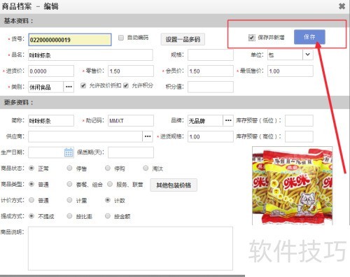
Task: Click the 助记码 field
Action: pos(131,120)
